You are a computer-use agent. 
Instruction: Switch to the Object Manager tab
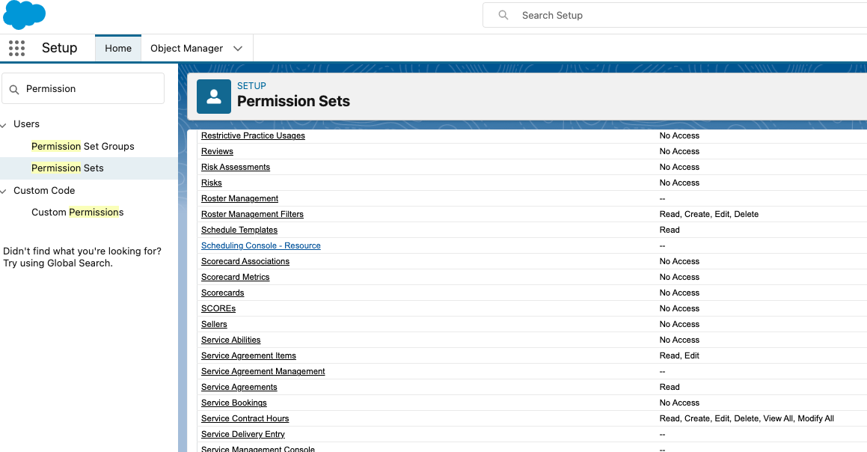tap(186, 48)
